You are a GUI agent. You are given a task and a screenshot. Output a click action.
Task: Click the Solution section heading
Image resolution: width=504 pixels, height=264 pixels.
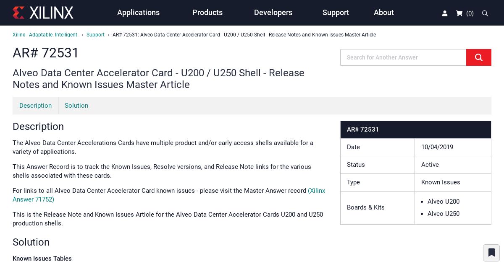click(31, 242)
